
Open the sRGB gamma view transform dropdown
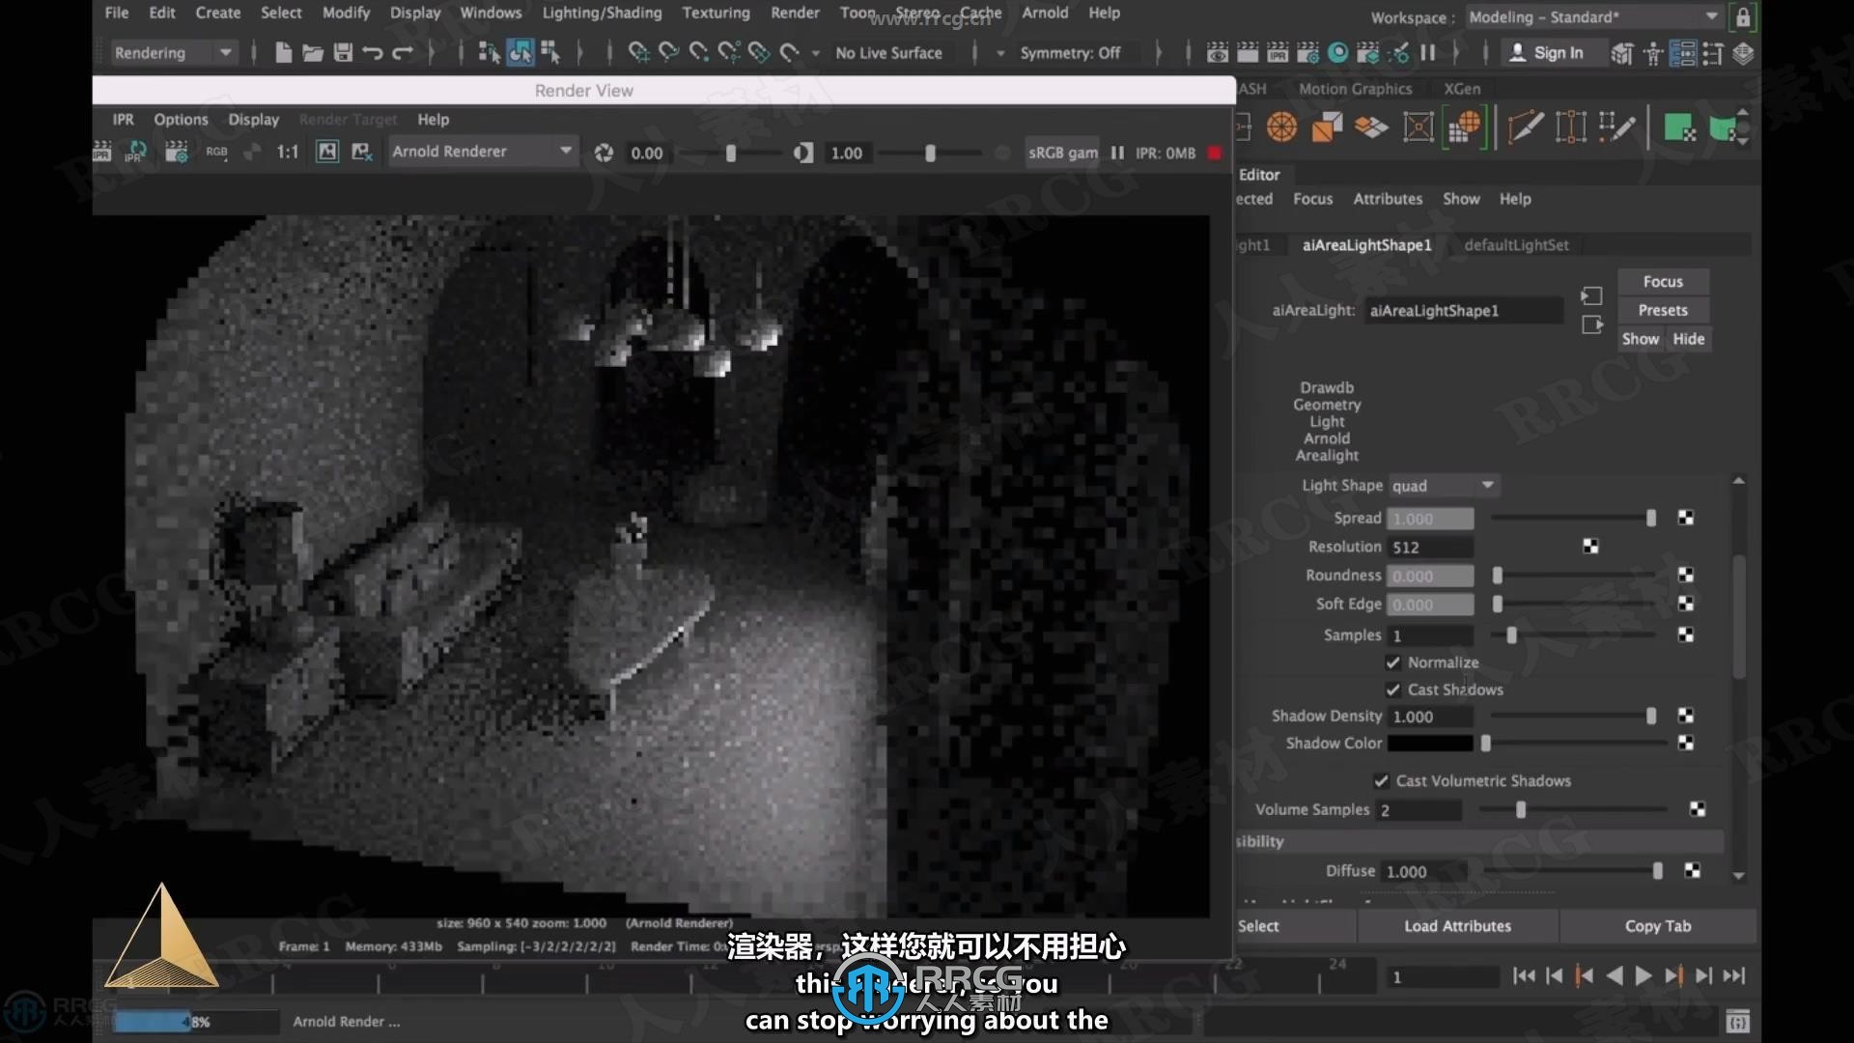coord(1063,153)
